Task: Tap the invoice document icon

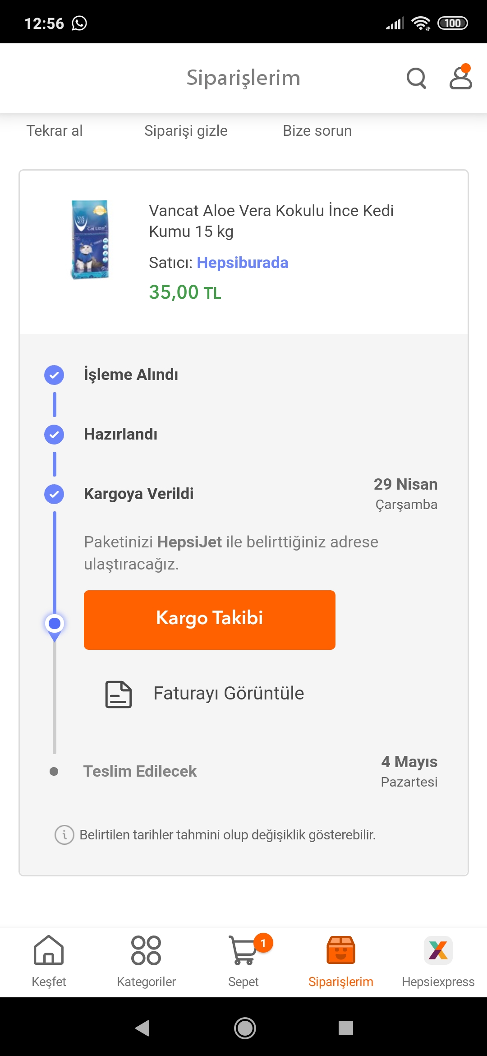Action: (x=119, y=694)
